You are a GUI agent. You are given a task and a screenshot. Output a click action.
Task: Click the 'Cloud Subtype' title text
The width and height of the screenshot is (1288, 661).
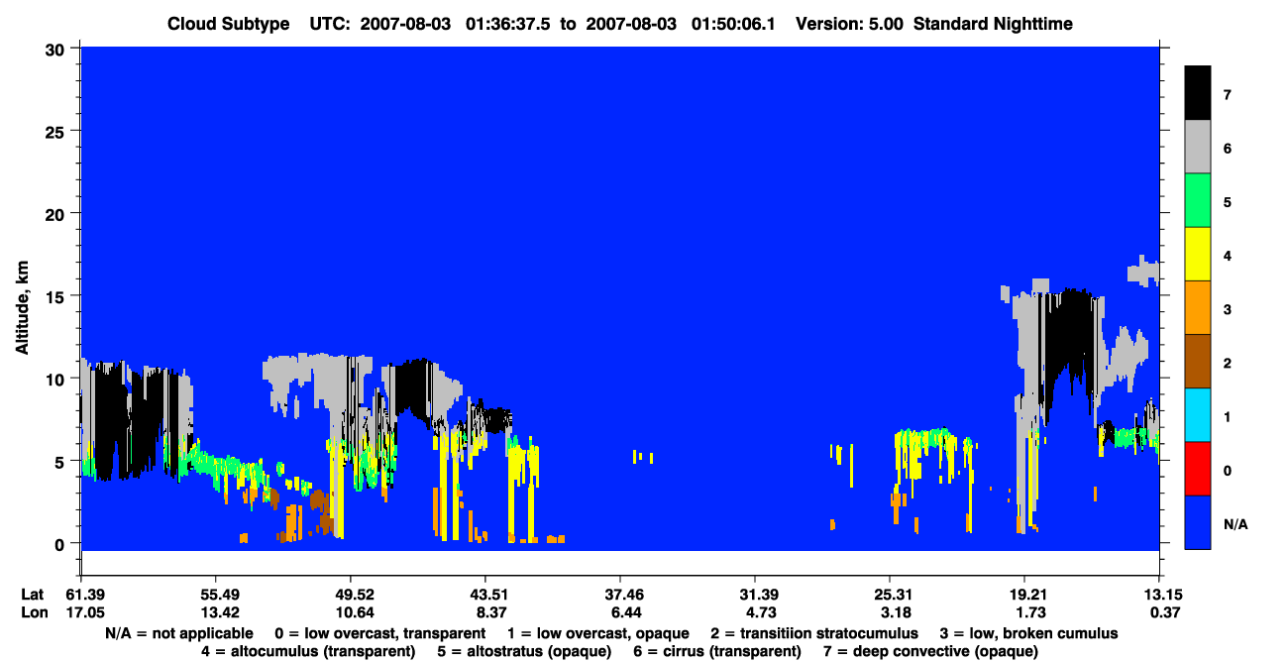230,23
